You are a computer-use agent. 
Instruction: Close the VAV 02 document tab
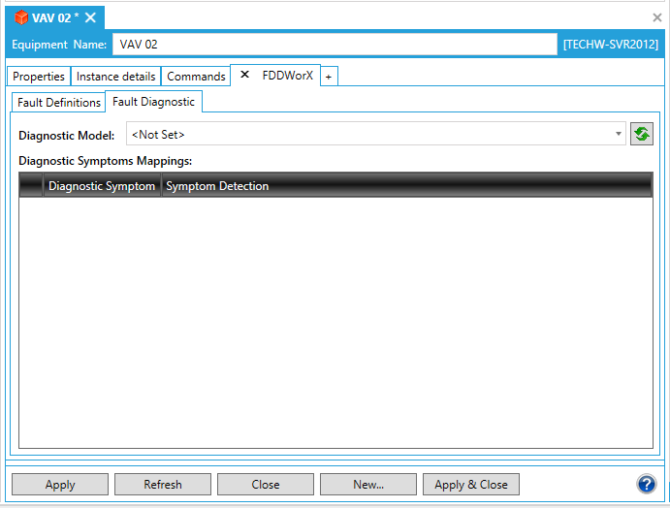[x=90, y=17]
